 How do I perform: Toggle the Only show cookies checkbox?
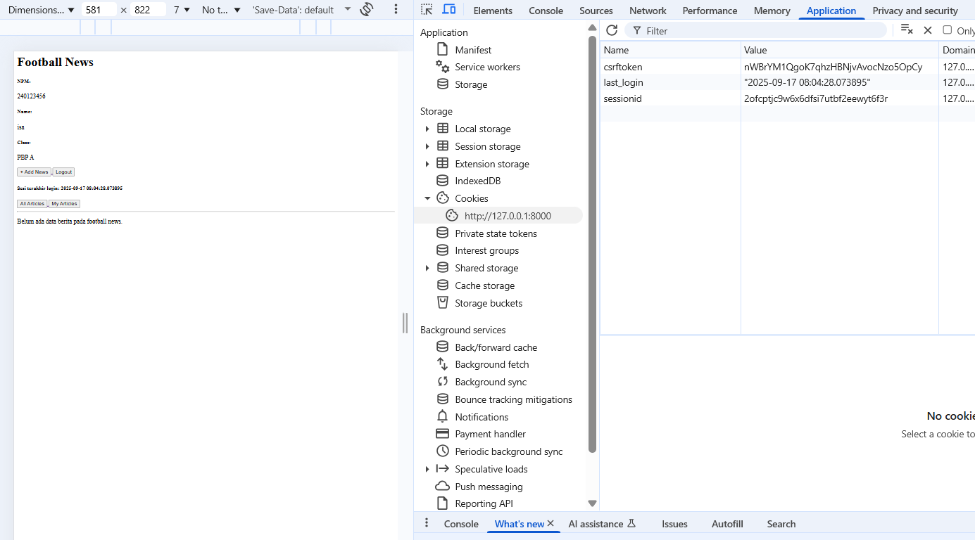[948, 30]
